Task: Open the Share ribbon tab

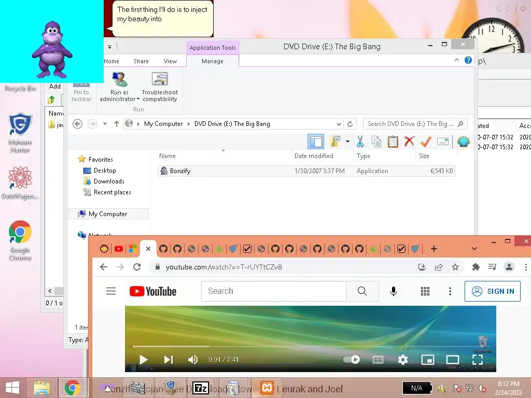Action: point(141,61)
